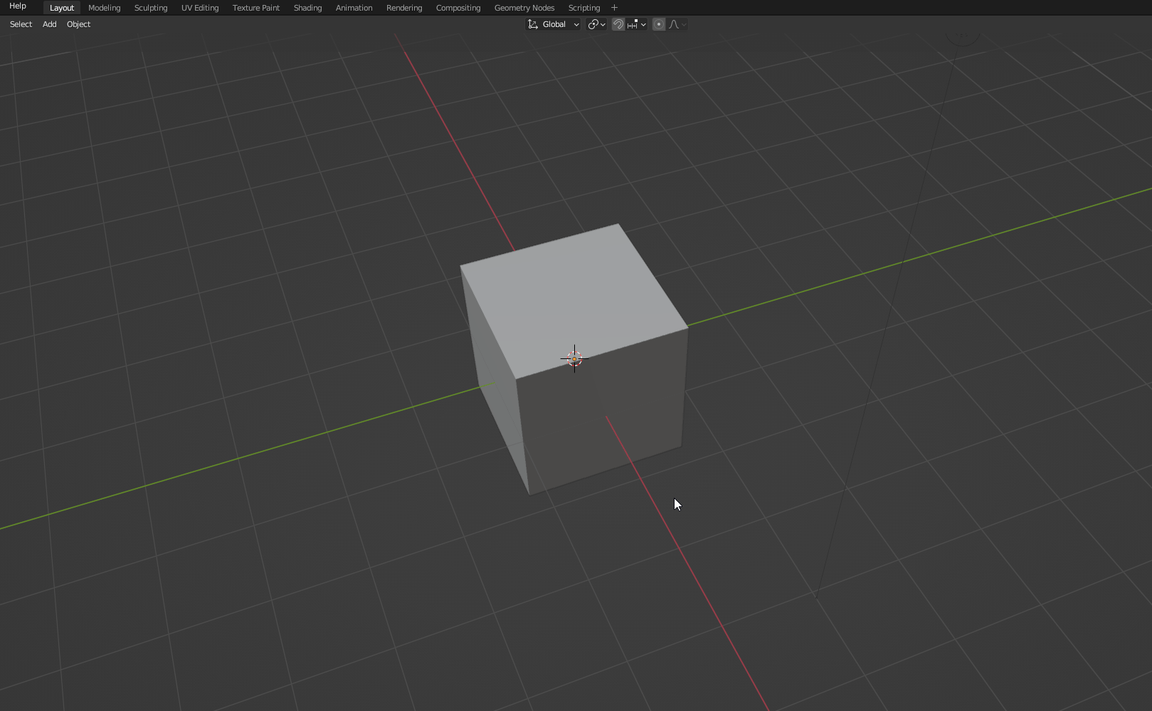Open the Texture Paint workspace tab
Image resolution: width=1152 pixels, height=711 pixels.
[256, 8]
